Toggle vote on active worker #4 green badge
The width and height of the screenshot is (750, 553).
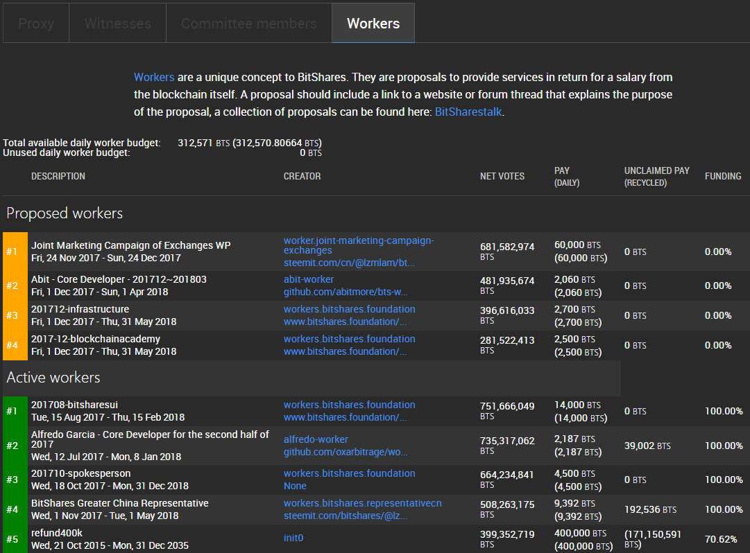tap(15, 509)
